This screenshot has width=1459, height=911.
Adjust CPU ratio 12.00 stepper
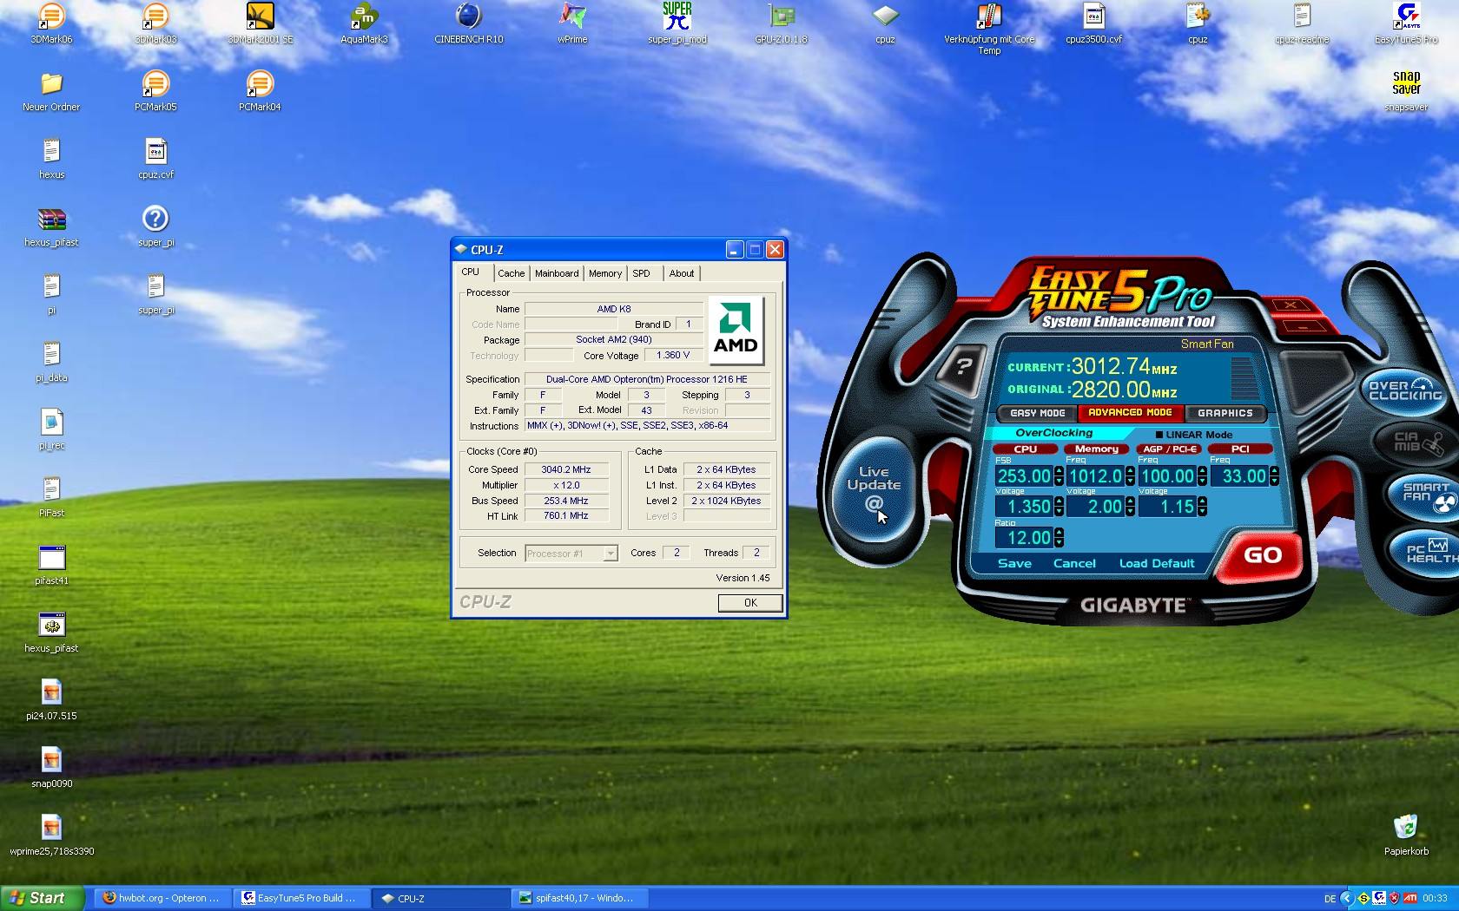tap(1059, 538)
